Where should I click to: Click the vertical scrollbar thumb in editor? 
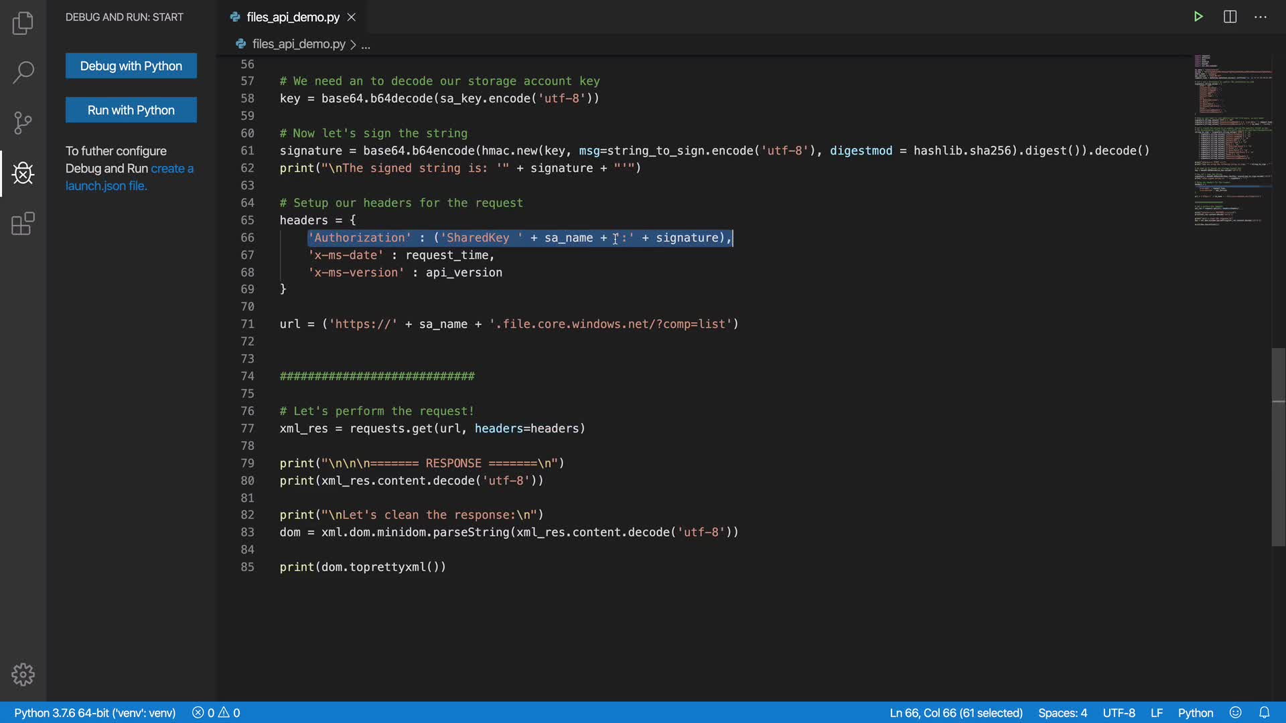point(1278,447)
